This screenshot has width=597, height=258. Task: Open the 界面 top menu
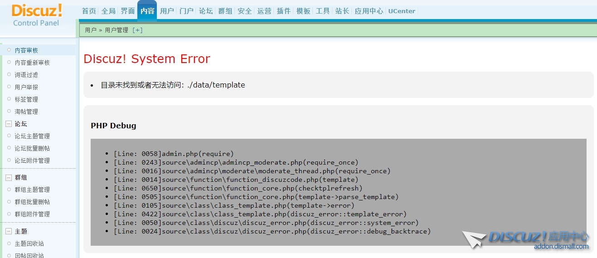coord(128,11)
